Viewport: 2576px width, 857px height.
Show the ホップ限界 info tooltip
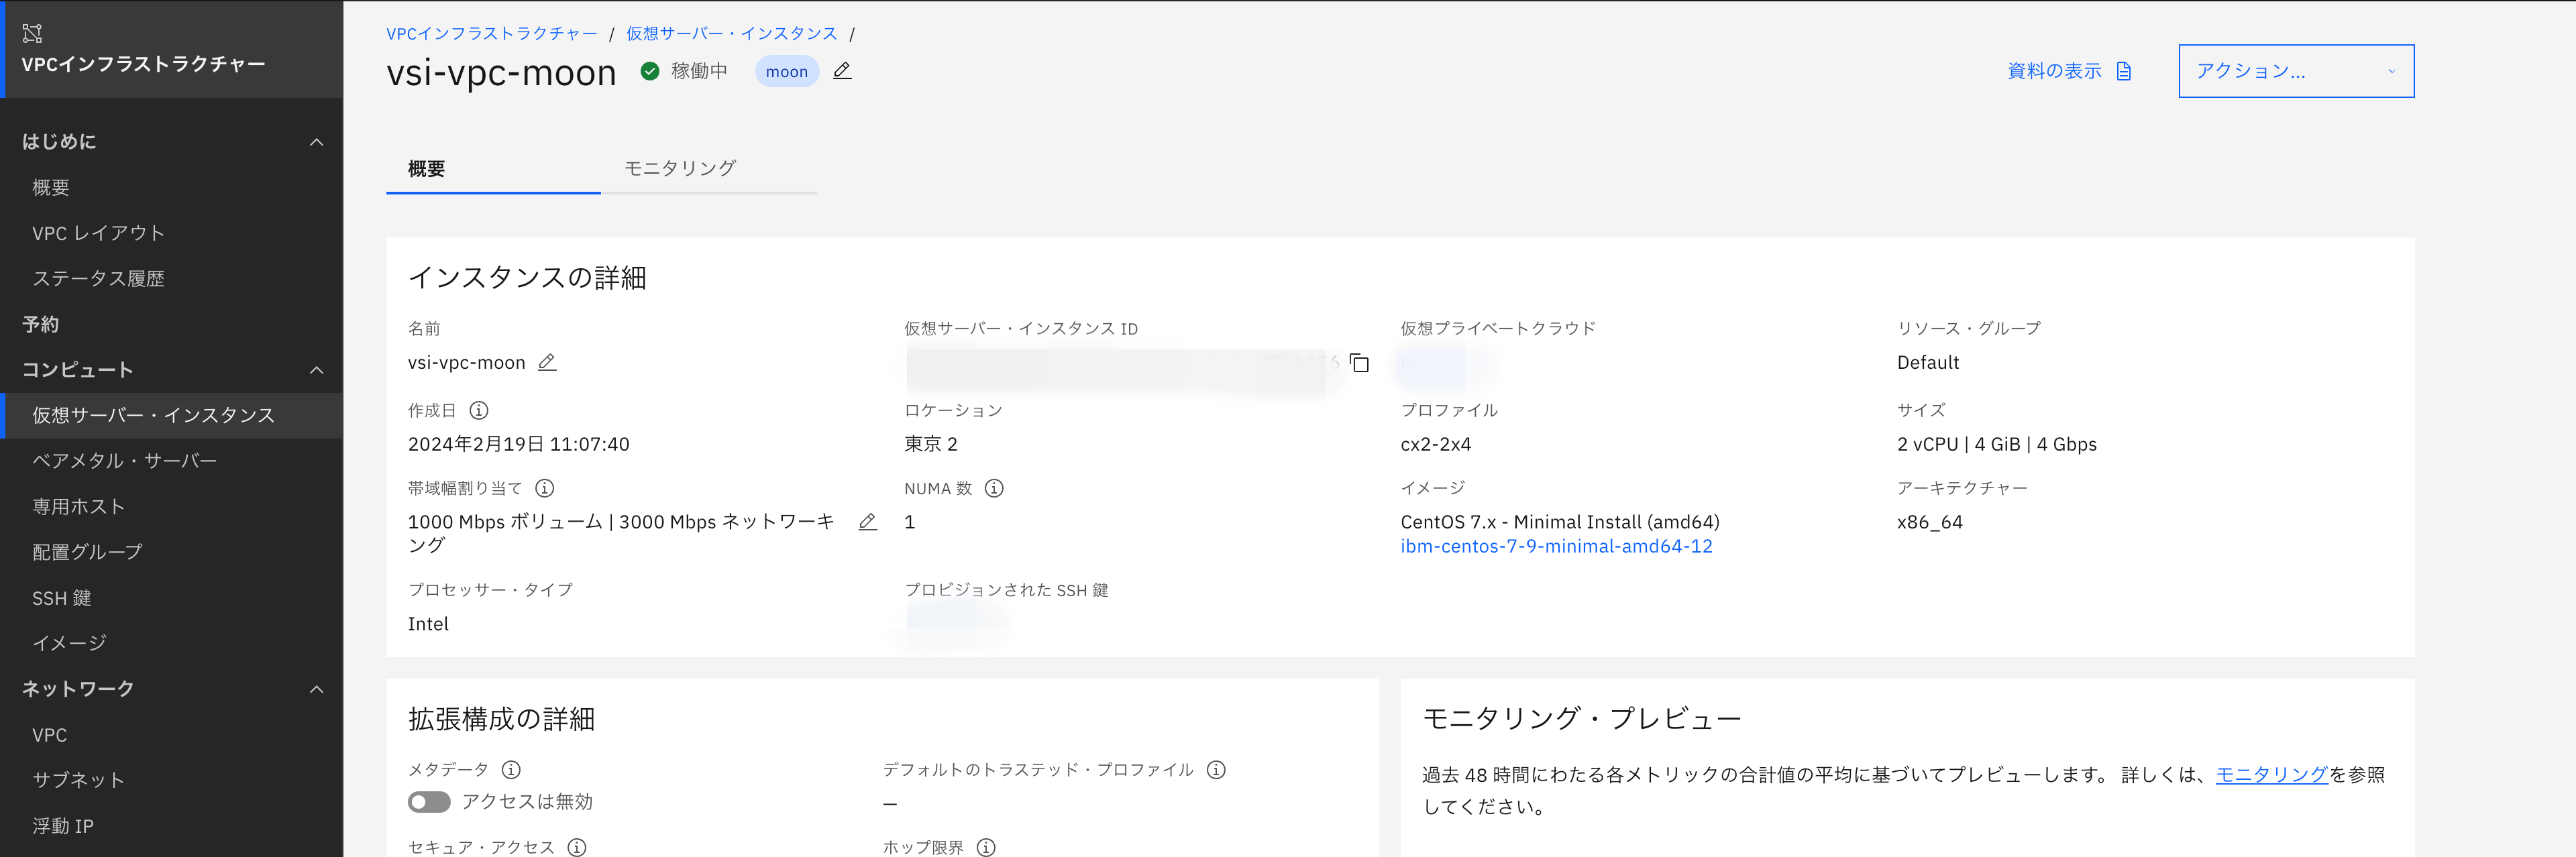tap(987, 847)
